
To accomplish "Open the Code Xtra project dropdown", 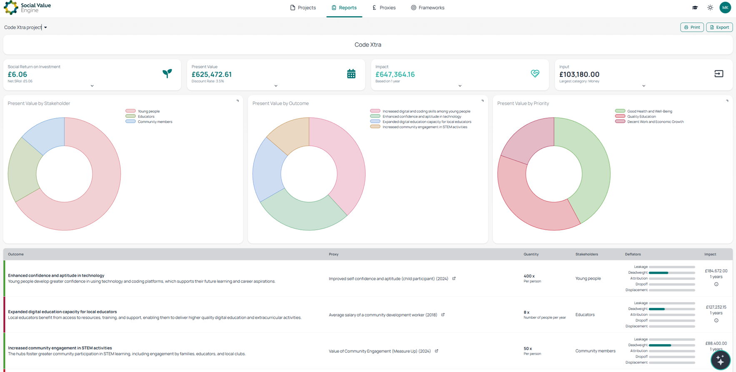I will (25, 27).
